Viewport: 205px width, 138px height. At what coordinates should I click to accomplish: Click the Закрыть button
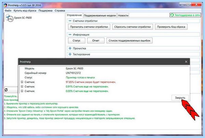pos(180,98)
